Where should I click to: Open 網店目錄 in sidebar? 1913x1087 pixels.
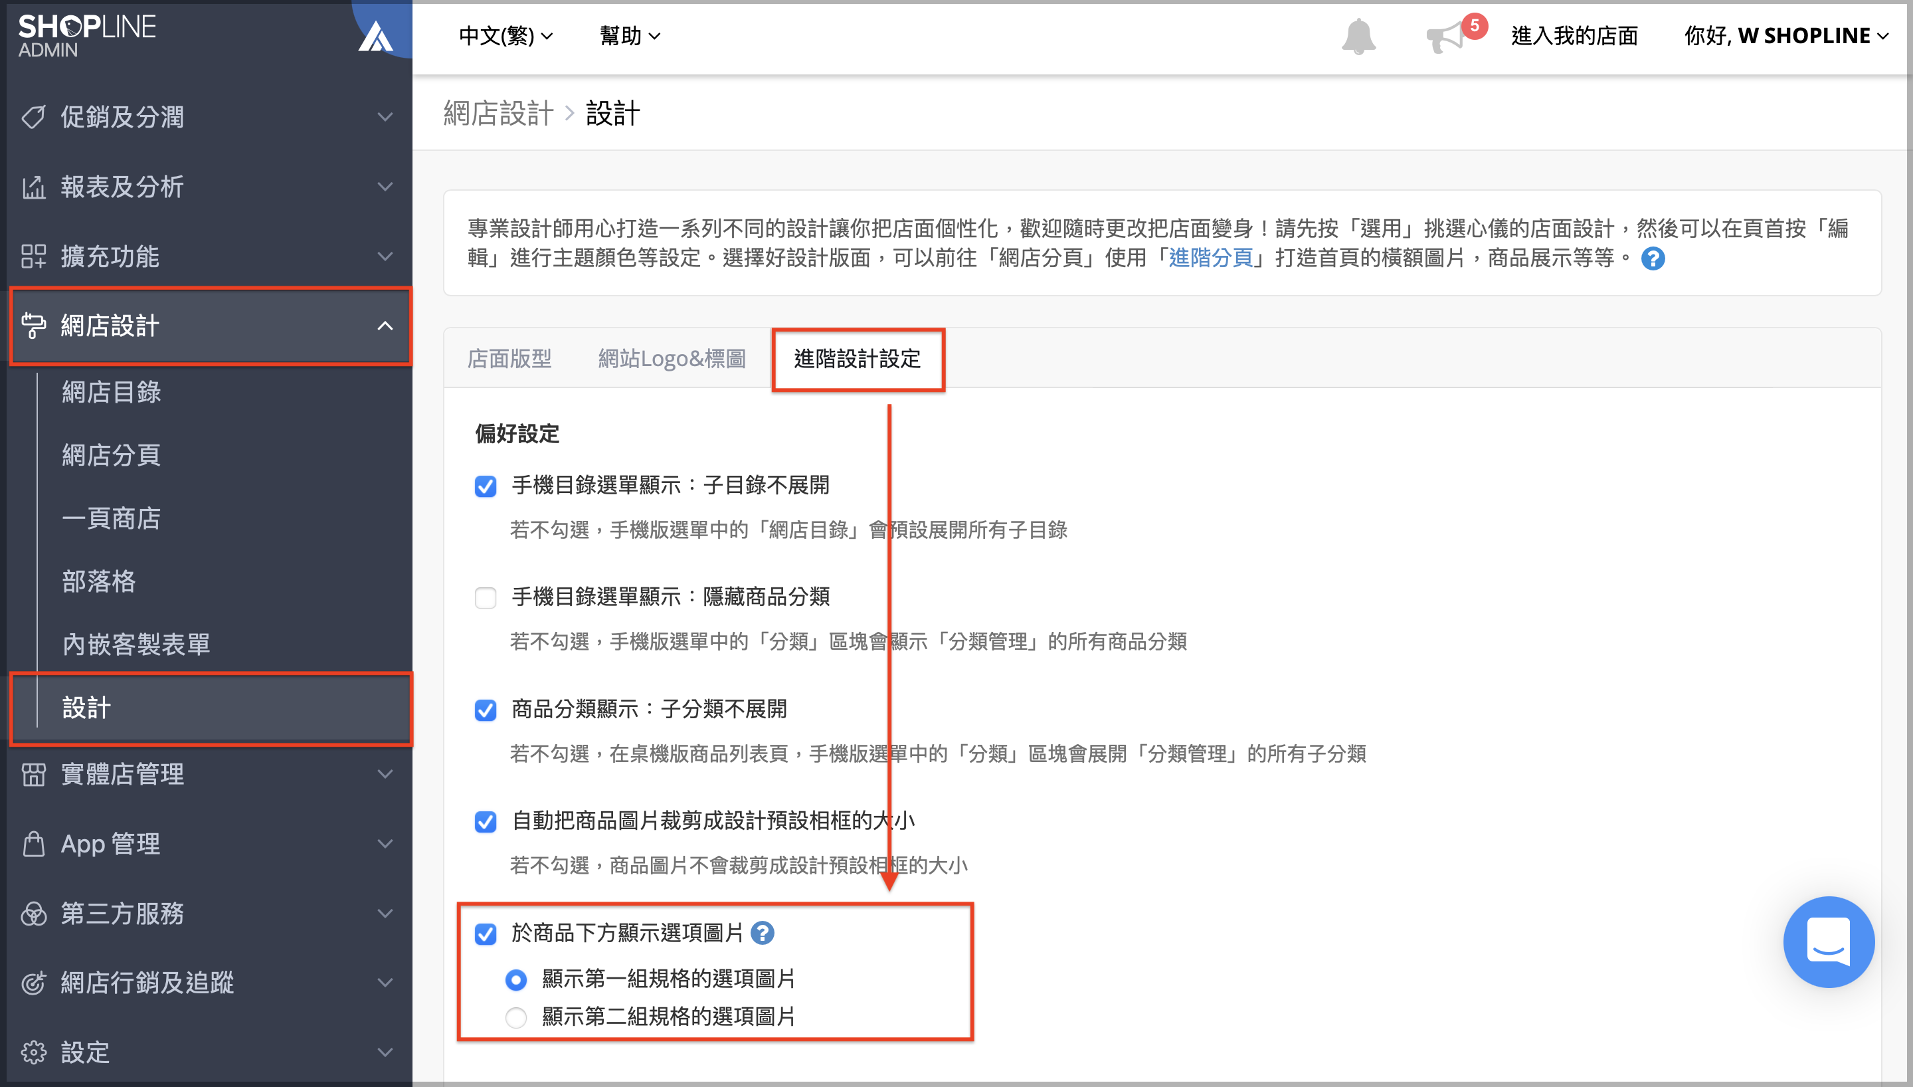click(111, 392)
